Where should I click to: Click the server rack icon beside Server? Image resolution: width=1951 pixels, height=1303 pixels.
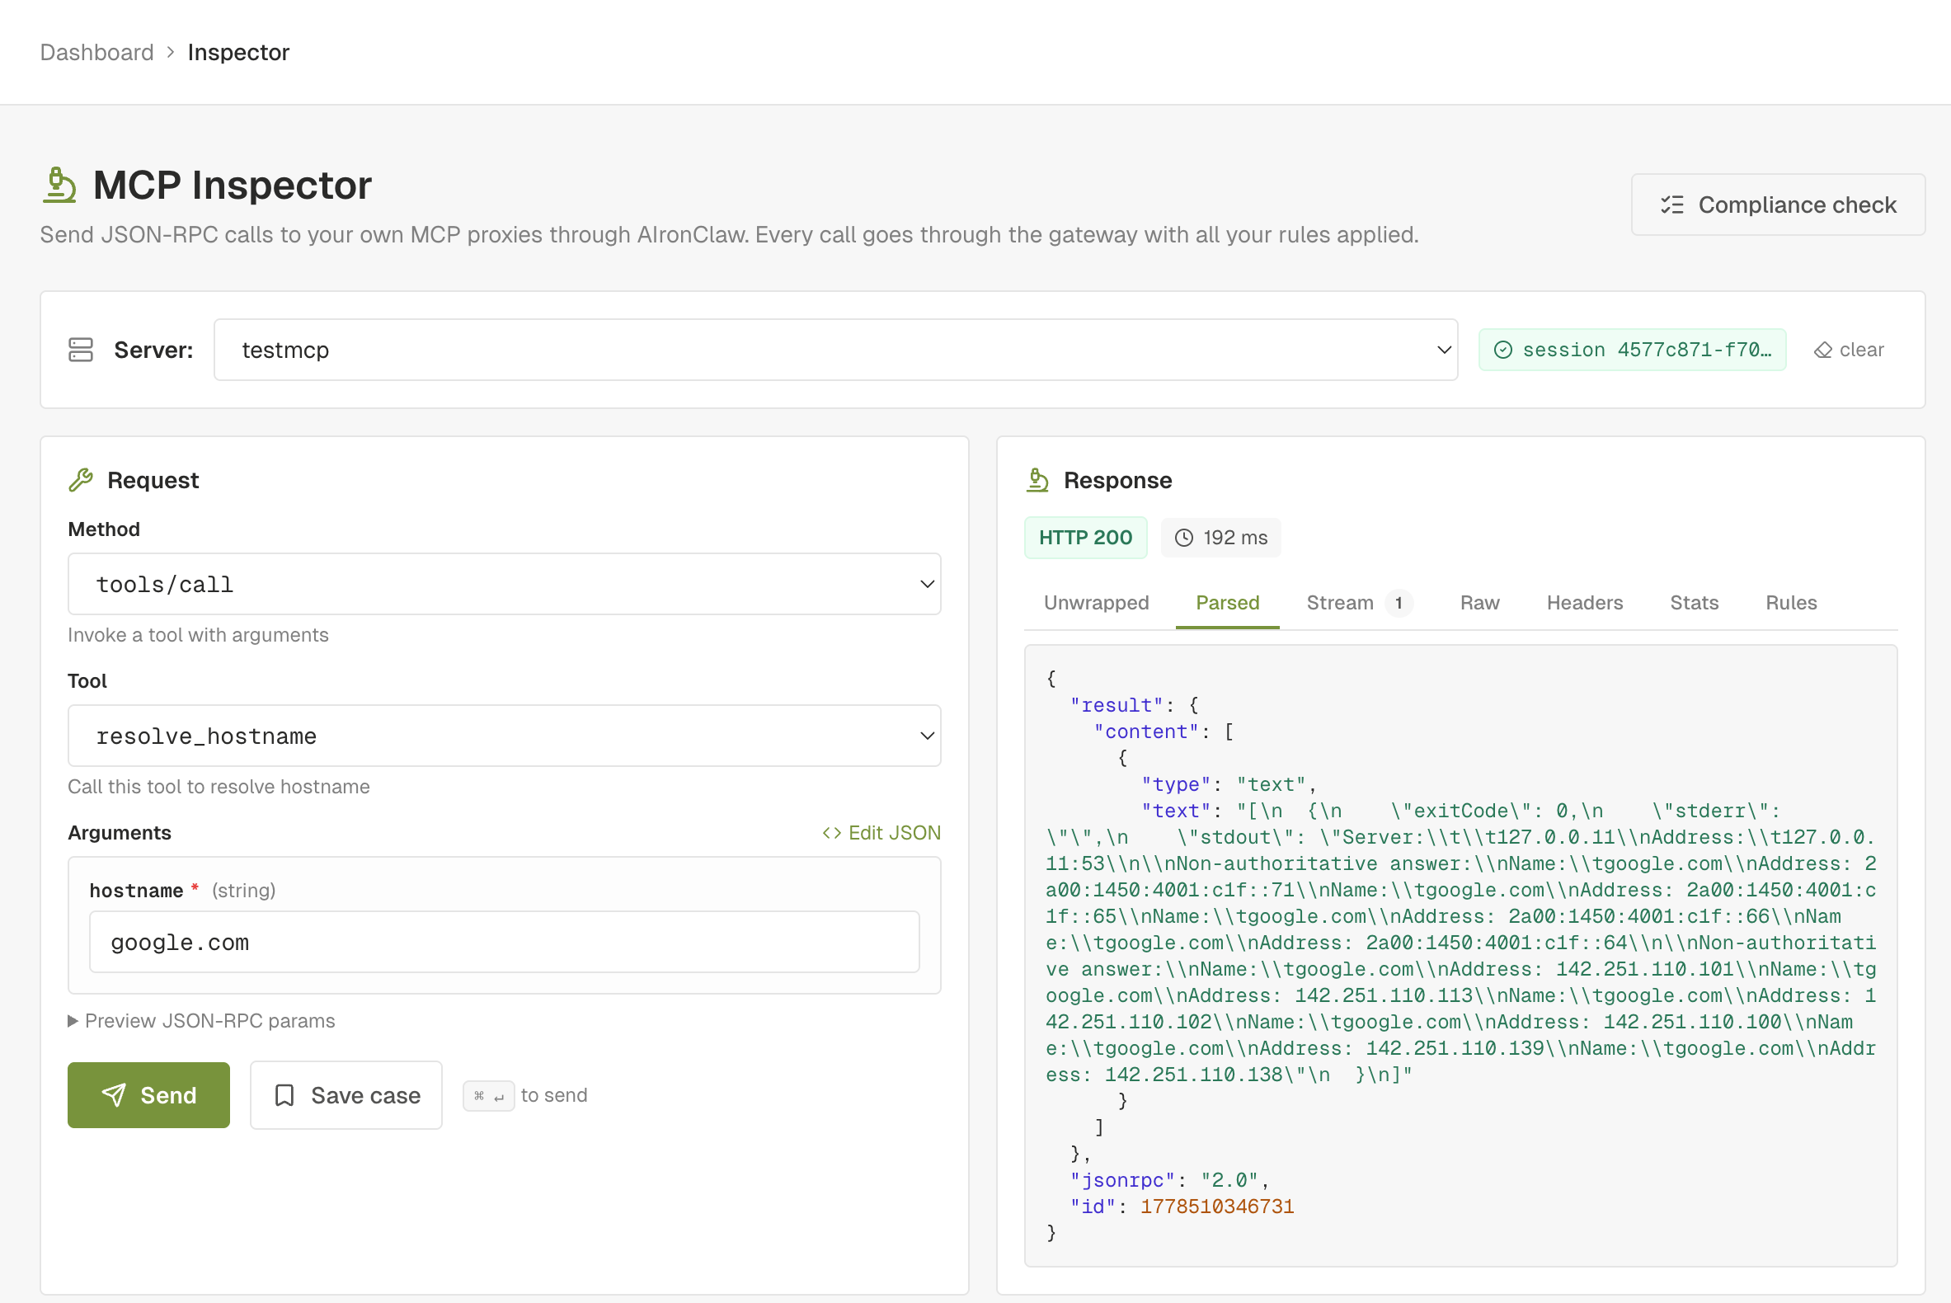[81, 350]
